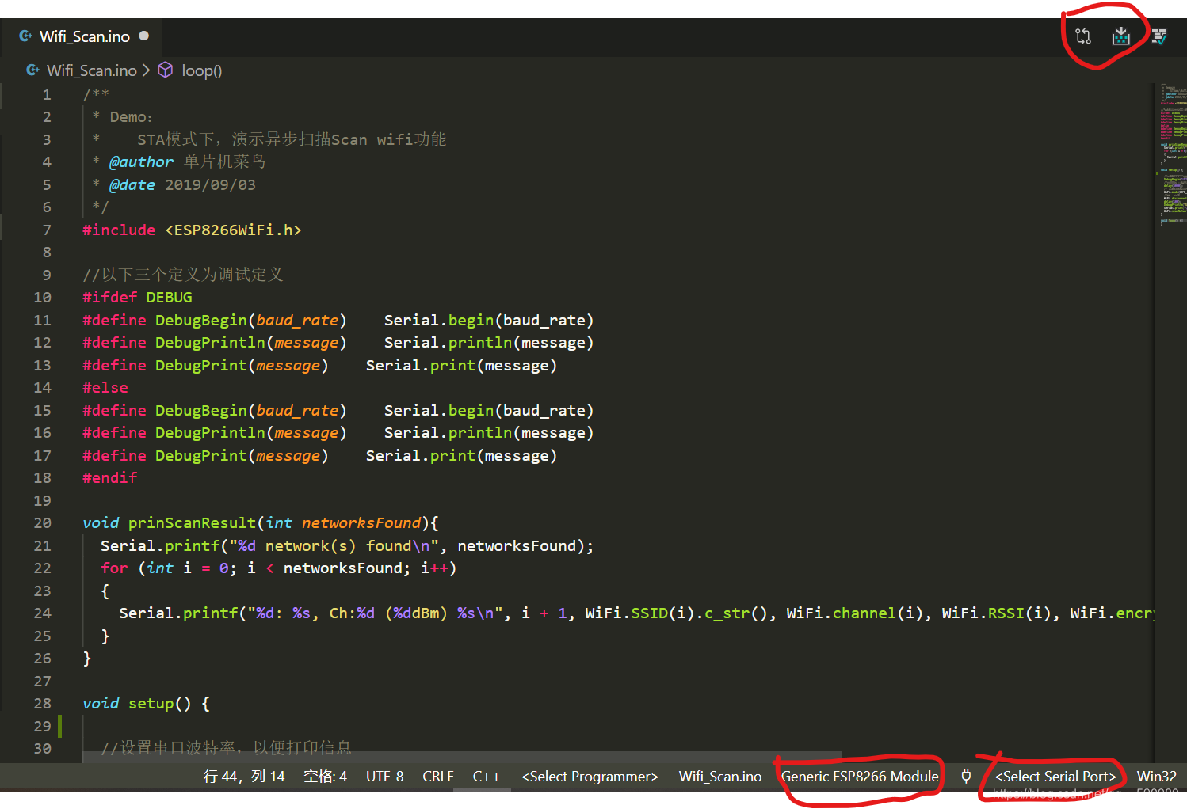Viewport: 1187px width, 809px height.
Task: Click "单片机菜鸟" author name
Action: (x=224, y=161)
